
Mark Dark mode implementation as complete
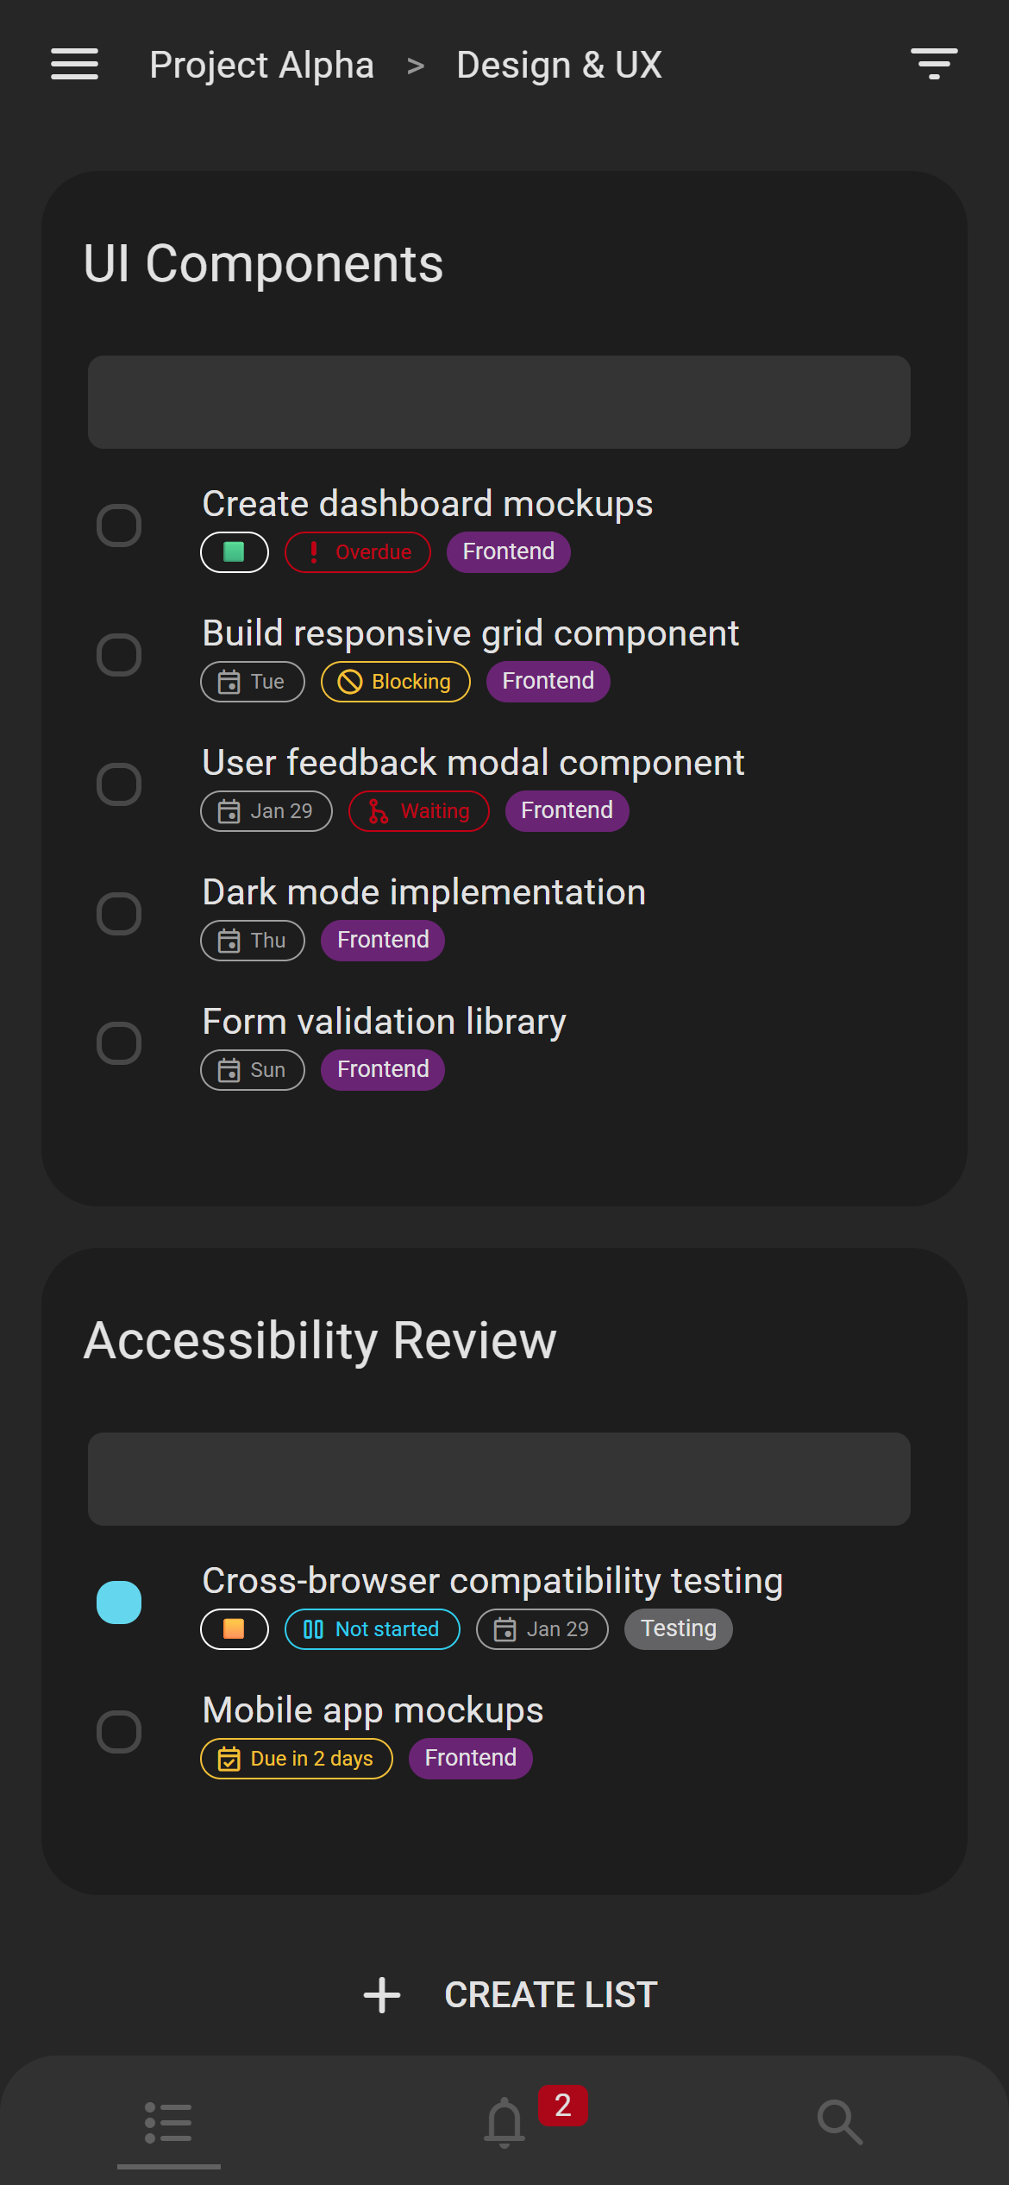[x=119, y=913]
